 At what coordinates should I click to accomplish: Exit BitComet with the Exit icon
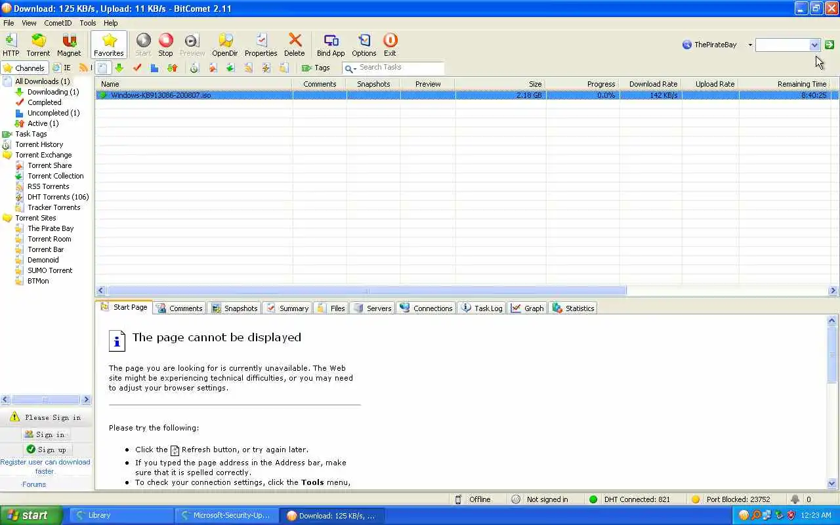tap(390, 45)
